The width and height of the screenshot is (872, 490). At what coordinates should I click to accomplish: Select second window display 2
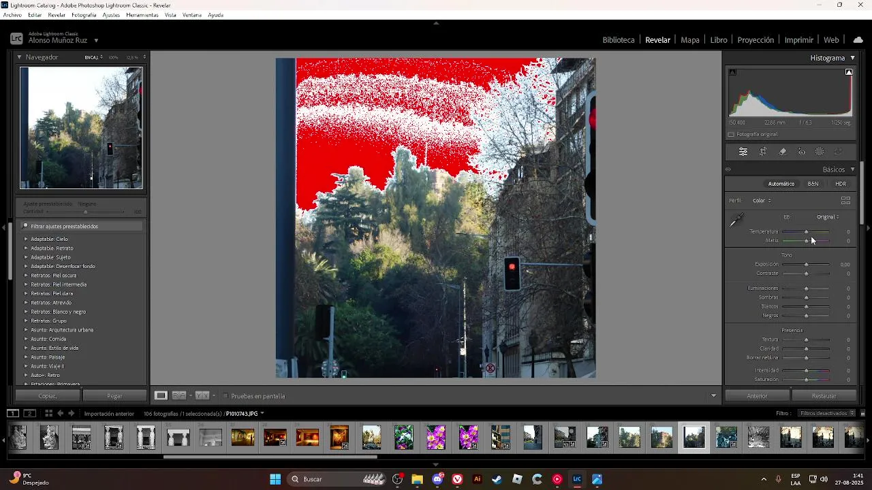click(x=30, y=413)
